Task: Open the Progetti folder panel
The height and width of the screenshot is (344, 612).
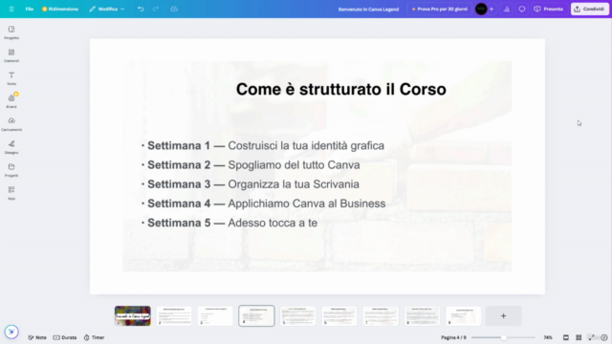Action: click(x=11, y=170)
